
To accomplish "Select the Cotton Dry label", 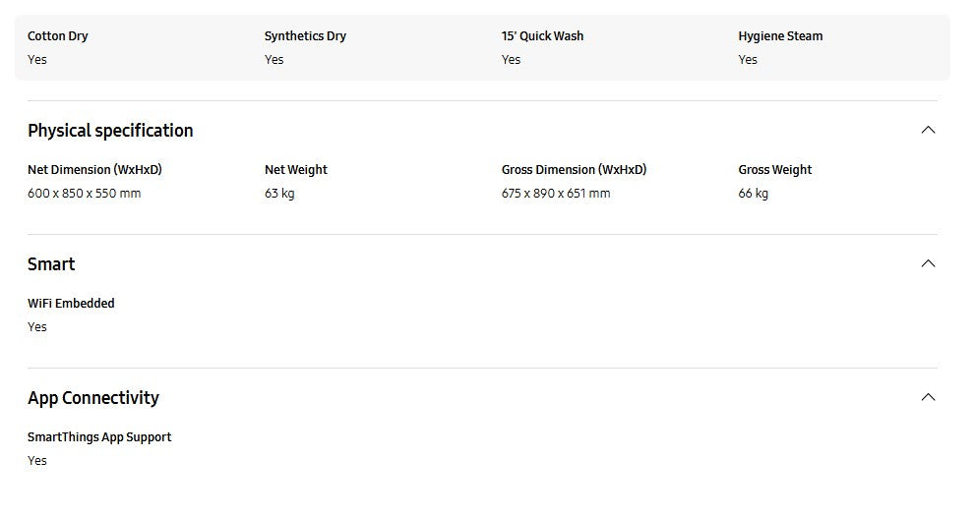I will tap(58, 36).
